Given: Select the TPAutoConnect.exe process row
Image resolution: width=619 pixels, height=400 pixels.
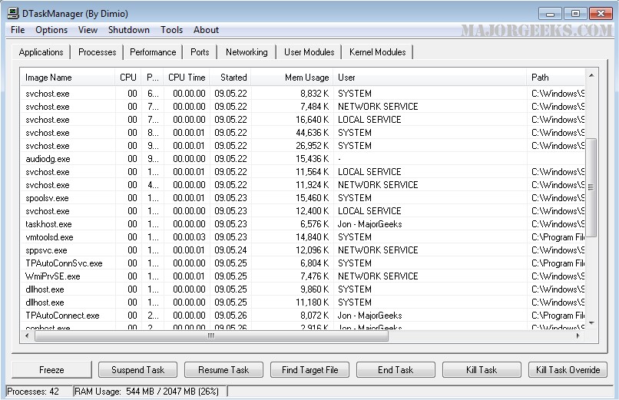Looking at the screenshot, I should coord(303,316).
